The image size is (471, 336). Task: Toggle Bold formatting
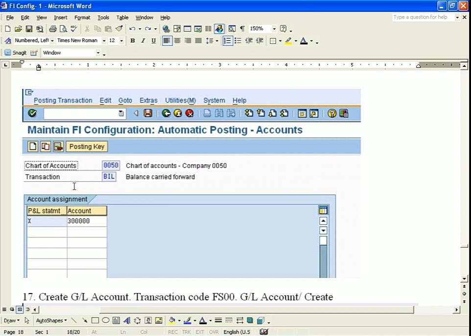[133, 41]
